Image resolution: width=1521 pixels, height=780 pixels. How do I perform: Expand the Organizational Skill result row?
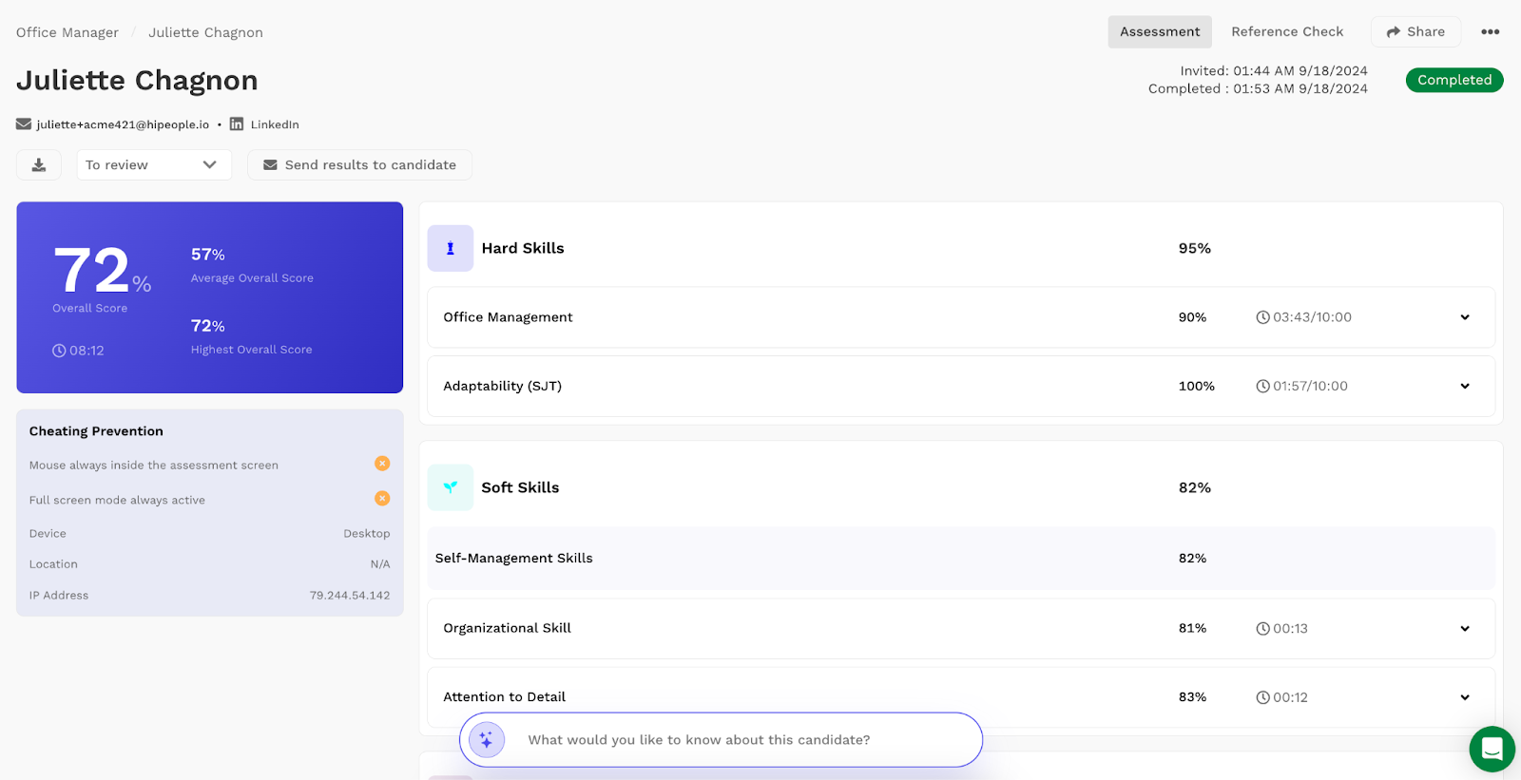(x=1465, y=629)
